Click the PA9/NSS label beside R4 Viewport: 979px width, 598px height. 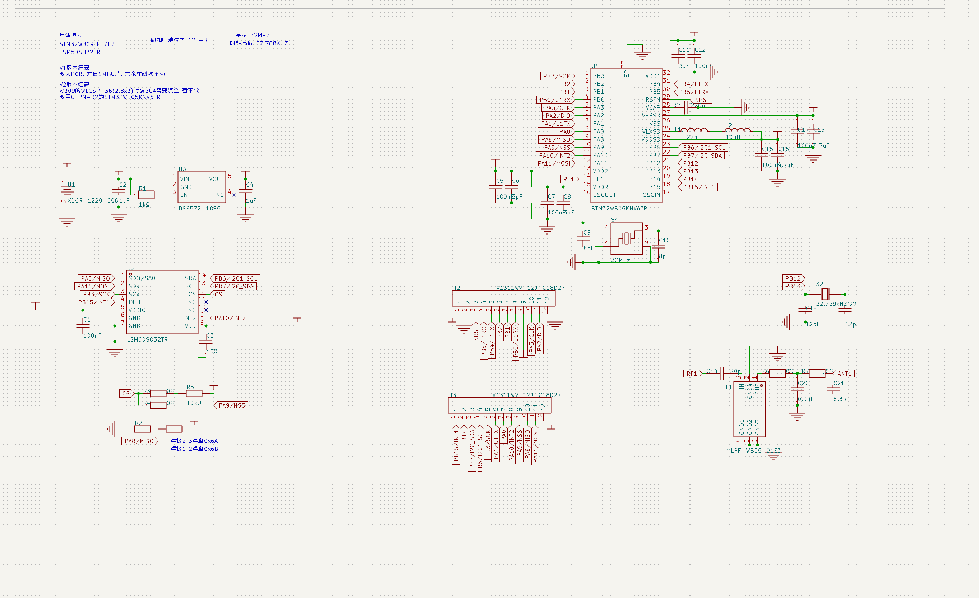[x=231, y=405]
